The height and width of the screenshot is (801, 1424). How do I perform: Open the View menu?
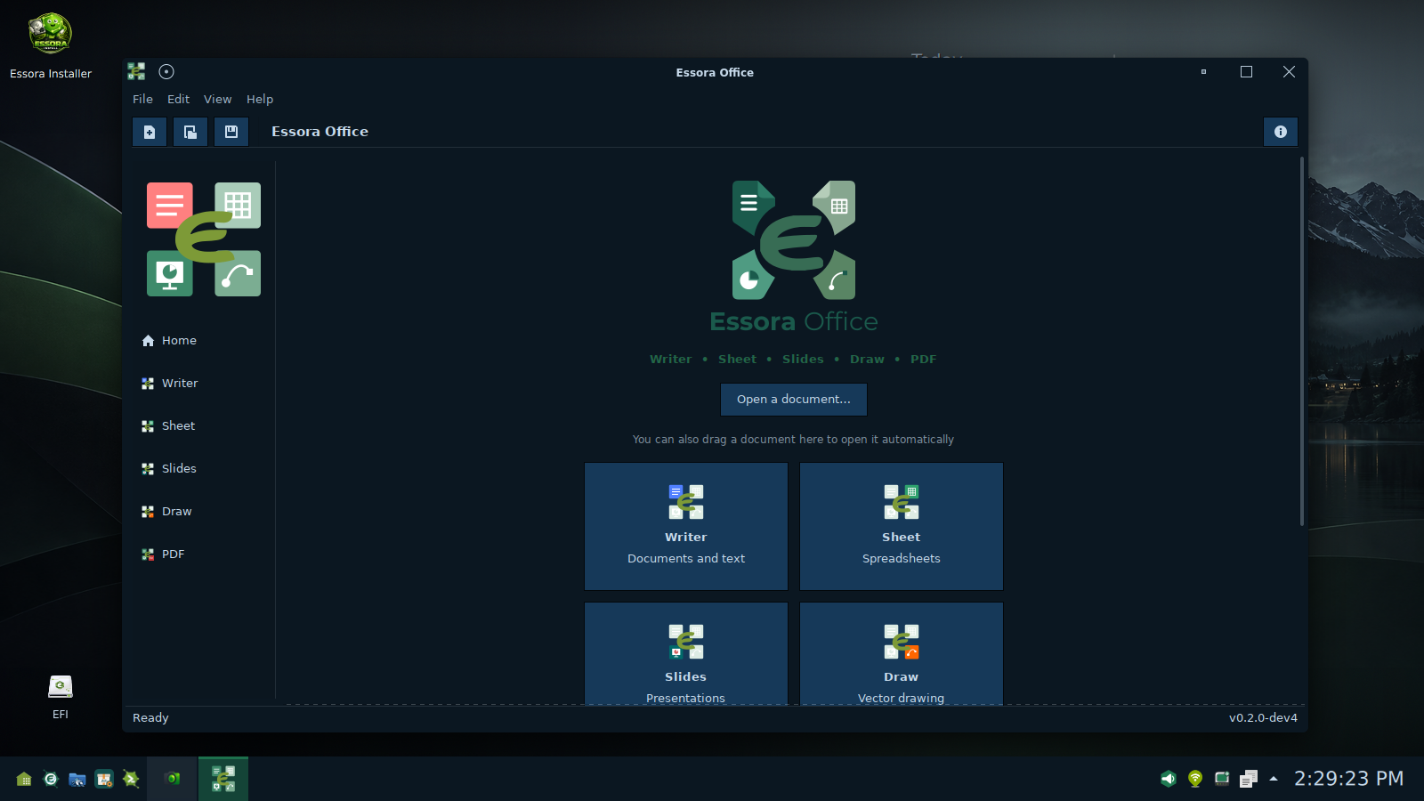click(217, 99)
